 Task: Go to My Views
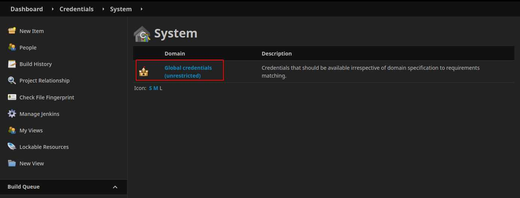point(31,130)
